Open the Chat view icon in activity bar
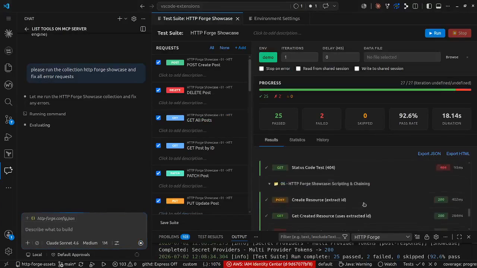The width and height of the screenshot is (477, 268). 9,170
